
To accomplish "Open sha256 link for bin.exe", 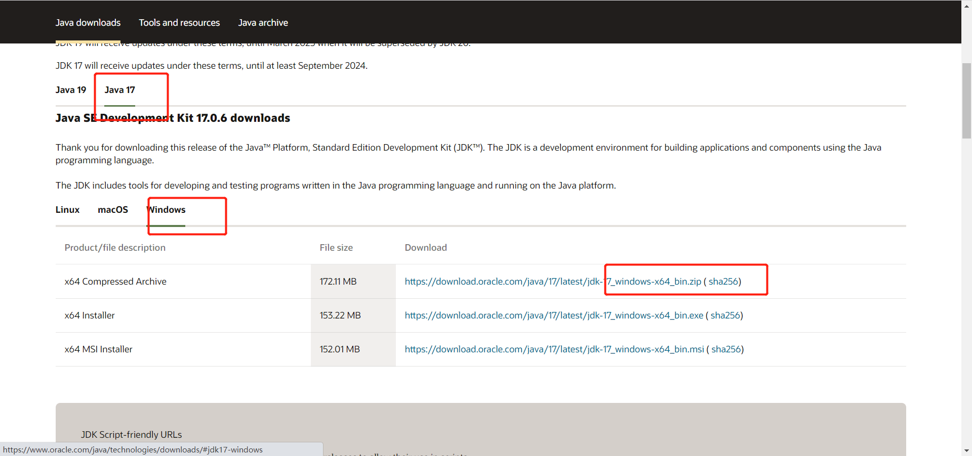I will [725, 315].
